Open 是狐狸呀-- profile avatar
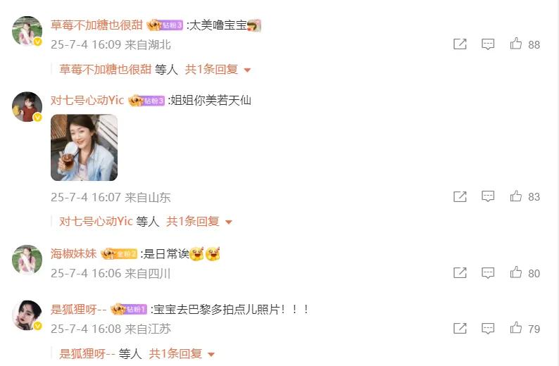Viewport: 559px width, 366px height. coord(27,315)
